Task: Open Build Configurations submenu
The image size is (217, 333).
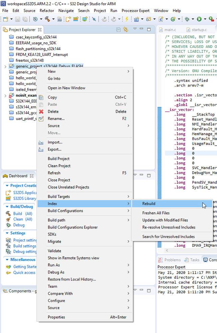Action: [85, 211]
